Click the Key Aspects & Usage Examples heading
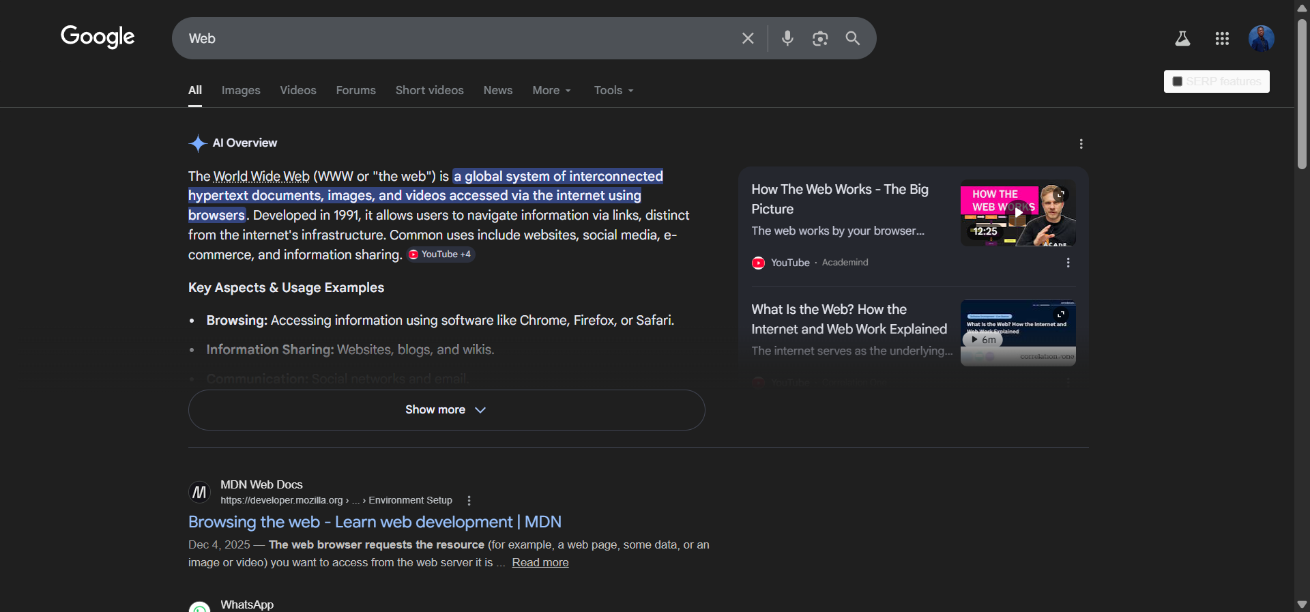The width and height of the screenshot is (1310, 612). click(x=286, y=288)
